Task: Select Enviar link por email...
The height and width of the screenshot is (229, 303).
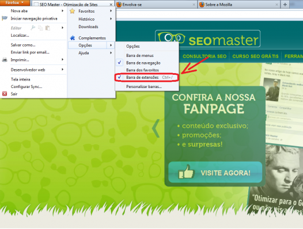Action: pyautogui.click(x=30, y=52)
